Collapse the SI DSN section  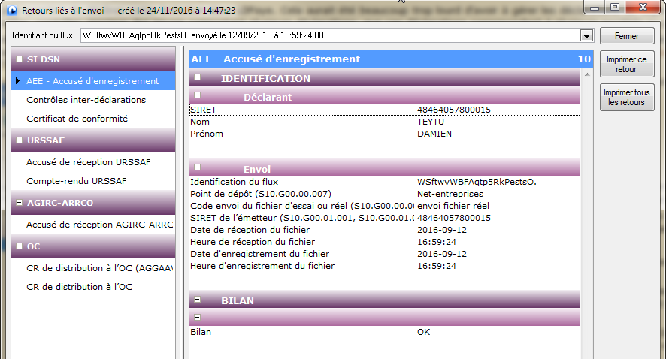click(18, 59)
